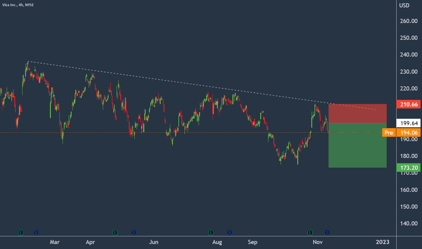Click the Mar label on the time axis
The height and width of the screenshot is (249, 422).
pos(55,242)
